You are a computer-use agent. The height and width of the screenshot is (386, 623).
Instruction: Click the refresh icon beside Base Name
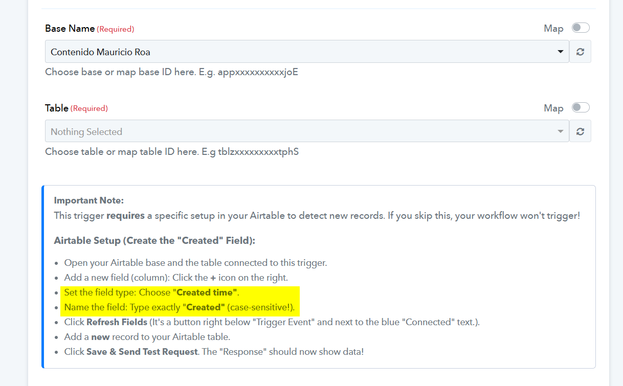580,52
